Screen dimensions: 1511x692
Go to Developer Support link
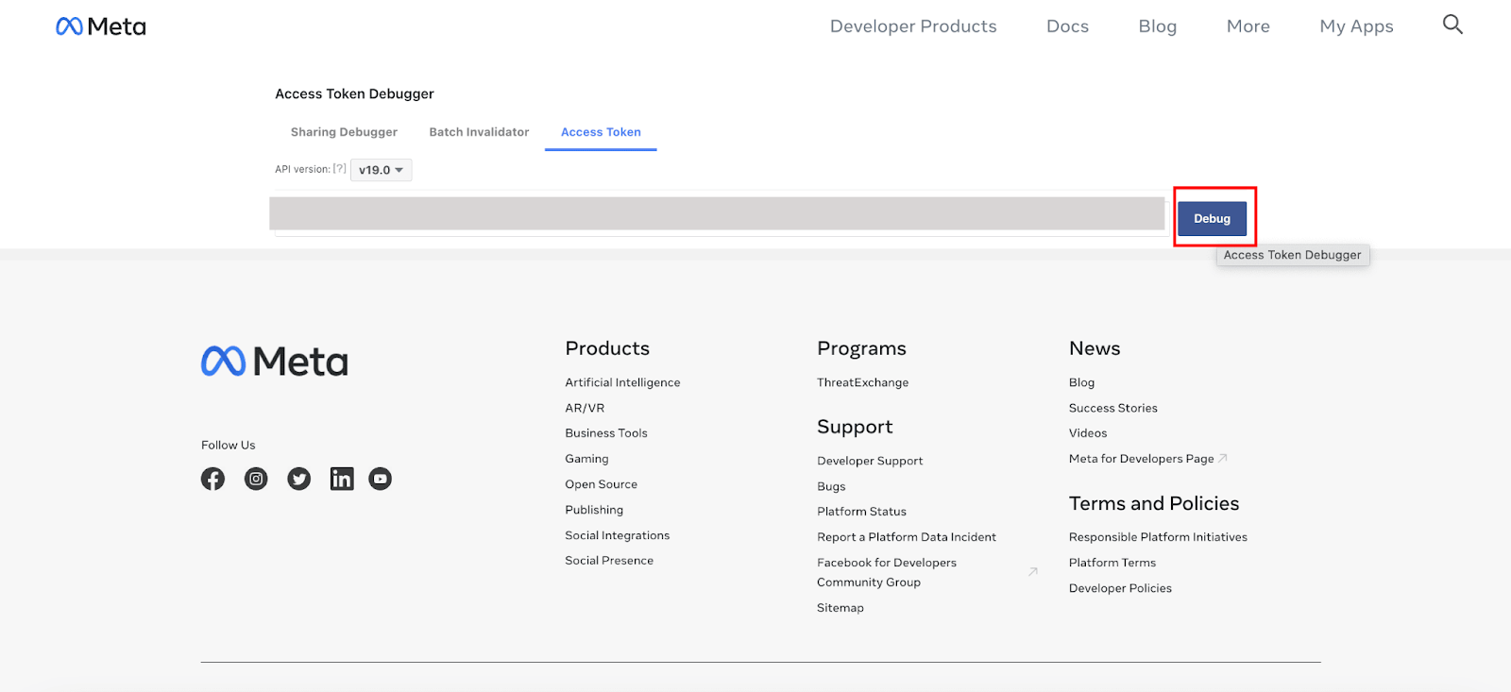[x=870, y=461]
